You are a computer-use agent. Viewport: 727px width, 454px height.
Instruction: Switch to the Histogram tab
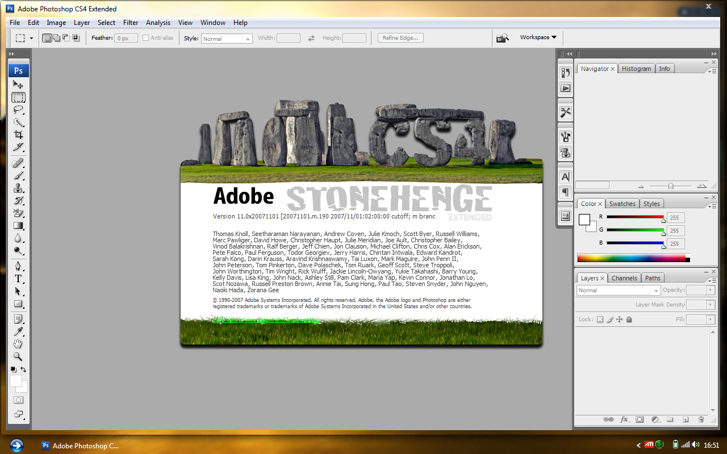tap(636, 69)
